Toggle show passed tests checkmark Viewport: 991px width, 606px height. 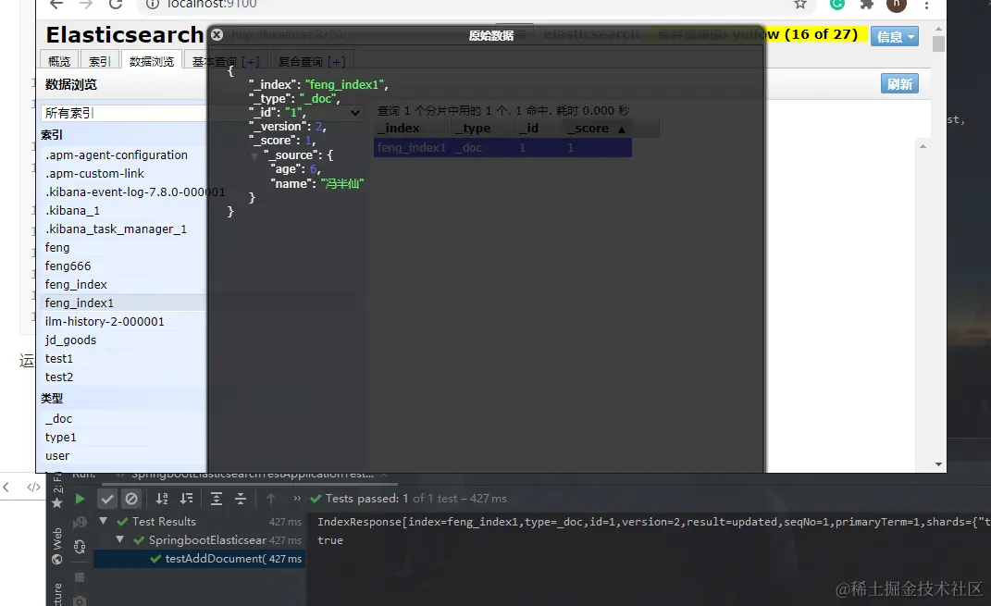click(x=107, y=499)
